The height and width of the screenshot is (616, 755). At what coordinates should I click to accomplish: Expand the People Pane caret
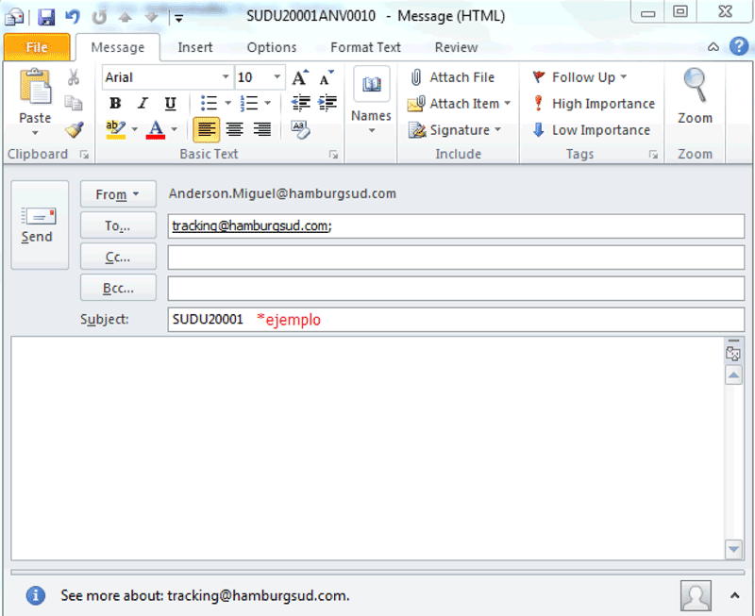(735, 596)
